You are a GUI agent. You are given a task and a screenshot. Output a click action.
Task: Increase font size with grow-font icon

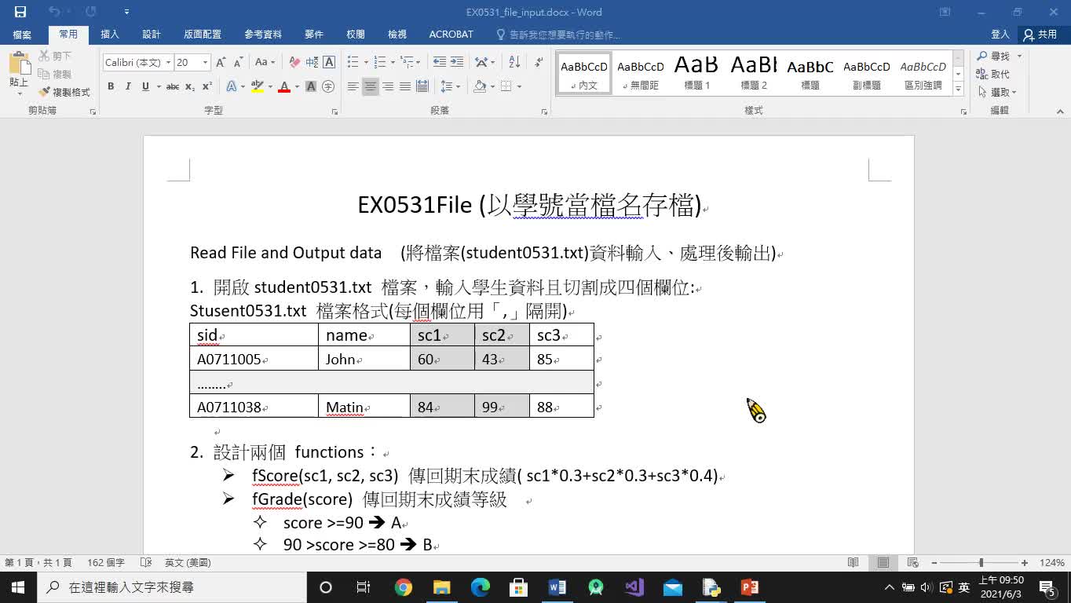coord(221,62)
